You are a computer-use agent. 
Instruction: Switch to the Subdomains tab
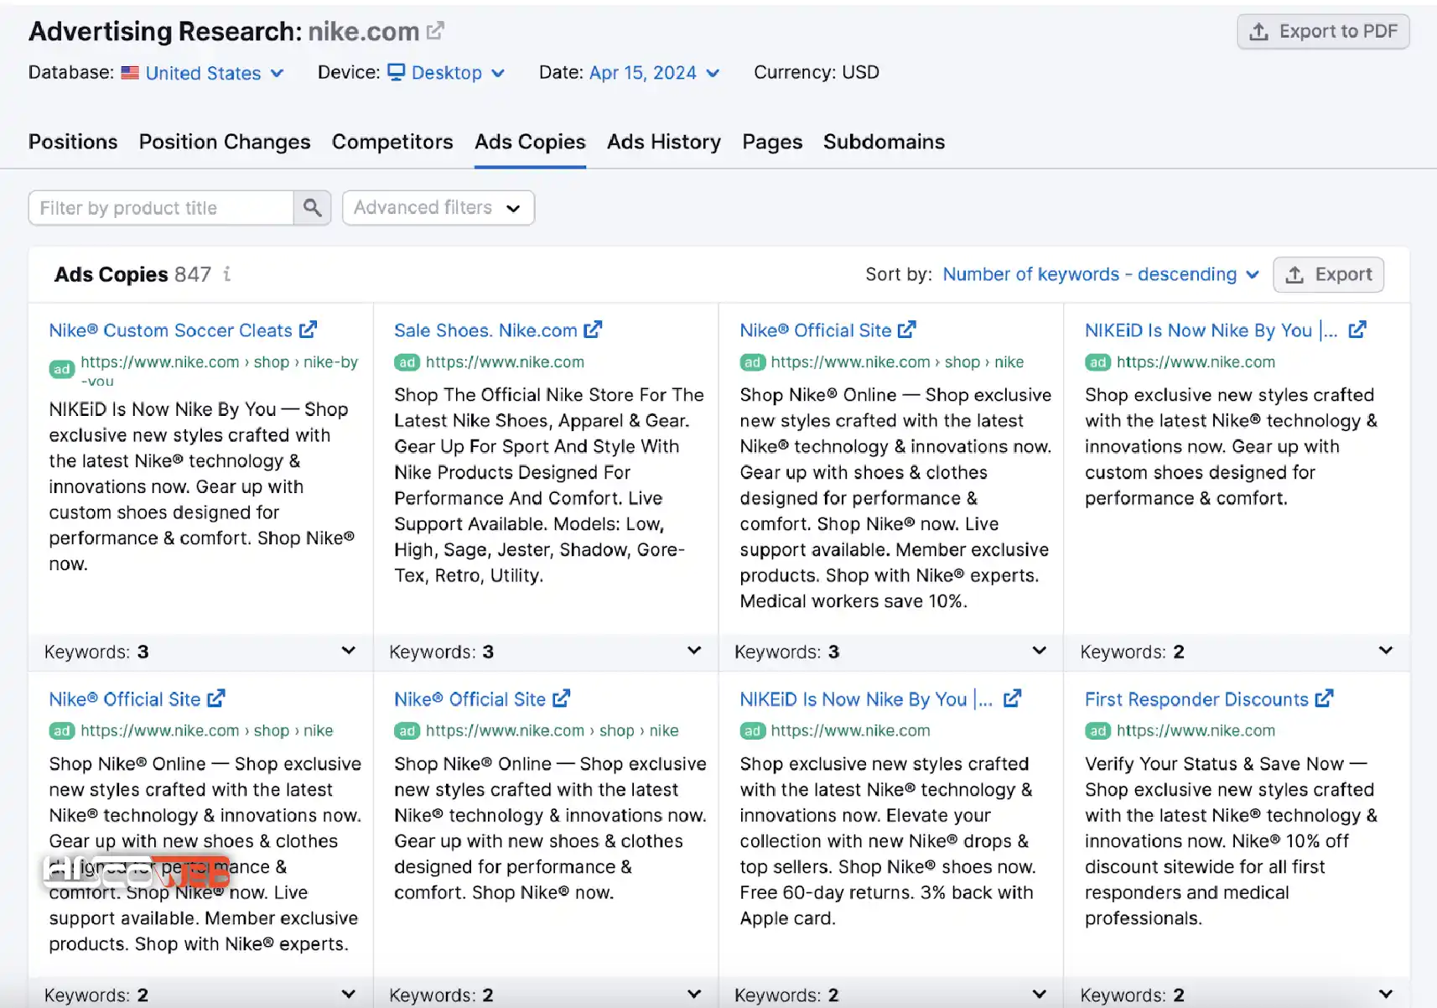pos(884,142)
